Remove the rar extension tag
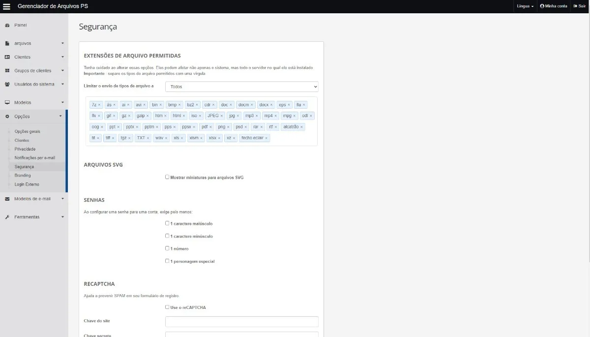 click(x=262, y=127)
